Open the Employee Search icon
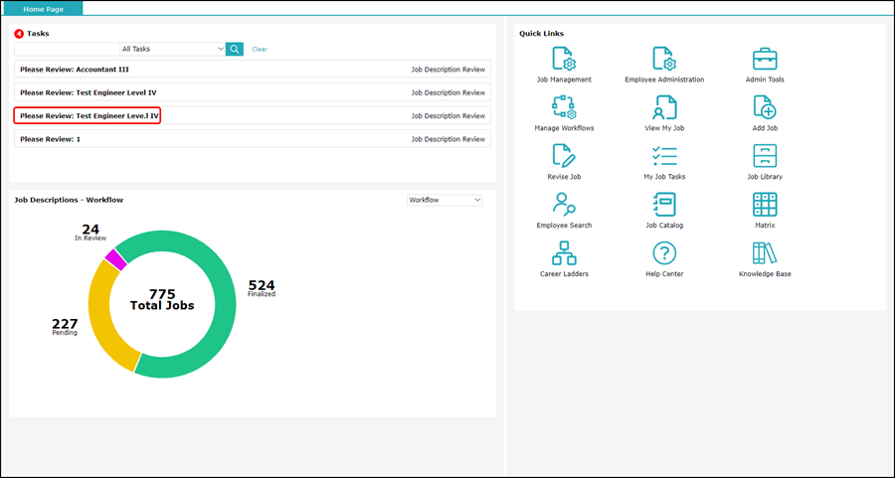The width and height of the screenshot is (895, 478). 564,205
